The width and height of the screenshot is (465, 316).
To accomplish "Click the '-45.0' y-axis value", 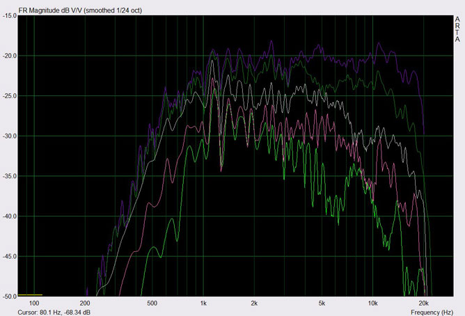I will pos(9,256).
